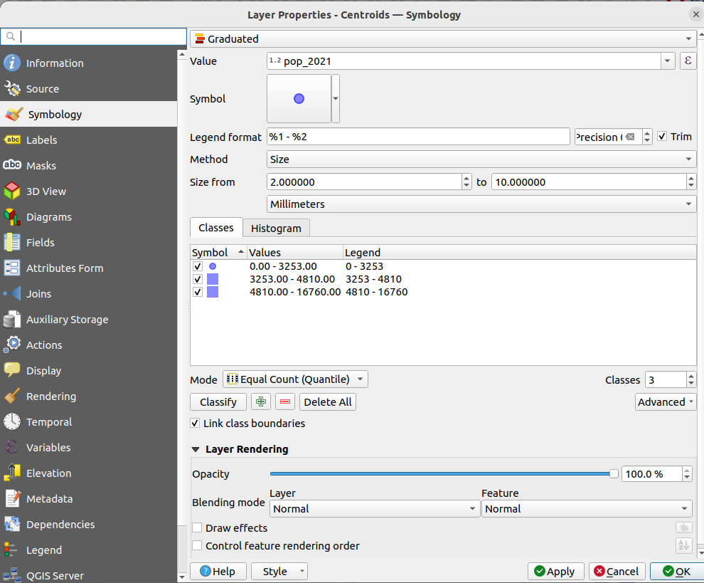This screenshot has height=583, width=704.
Task: Open the Advanced options dropdown
Action: point(666,401)
